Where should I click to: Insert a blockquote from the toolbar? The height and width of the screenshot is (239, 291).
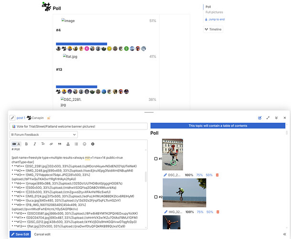point(60,144)
